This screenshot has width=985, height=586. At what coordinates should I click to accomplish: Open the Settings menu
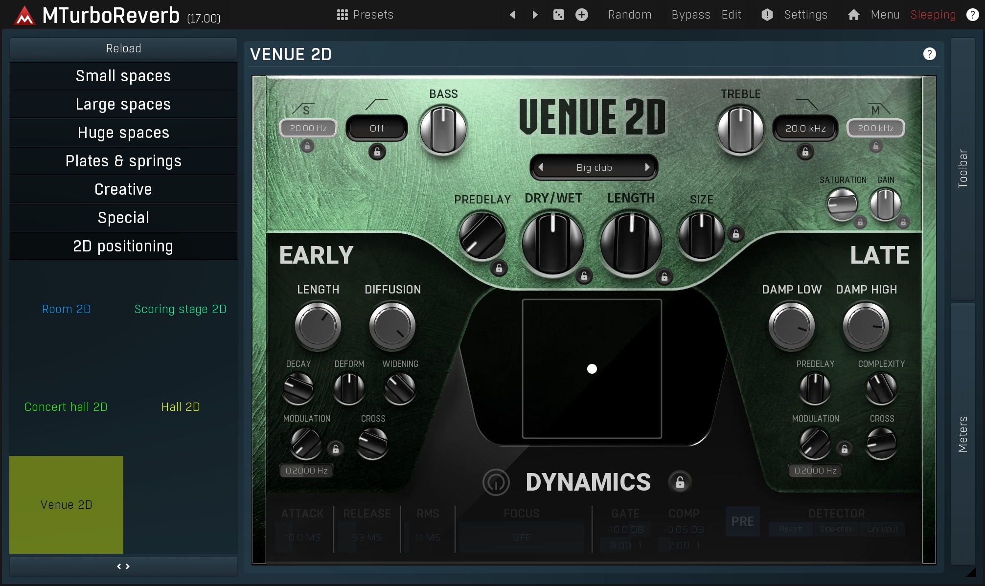[x=805, y=15]
